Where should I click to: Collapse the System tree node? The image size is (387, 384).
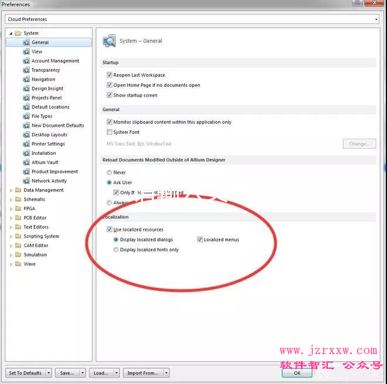pyautogui.click(x=11, y=33)
